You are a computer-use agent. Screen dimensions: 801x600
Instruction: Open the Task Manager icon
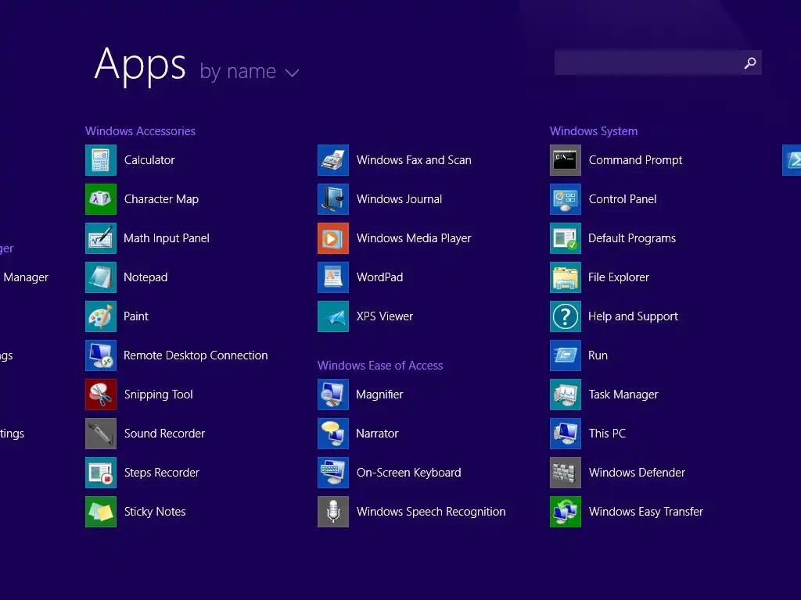point(566,395)
